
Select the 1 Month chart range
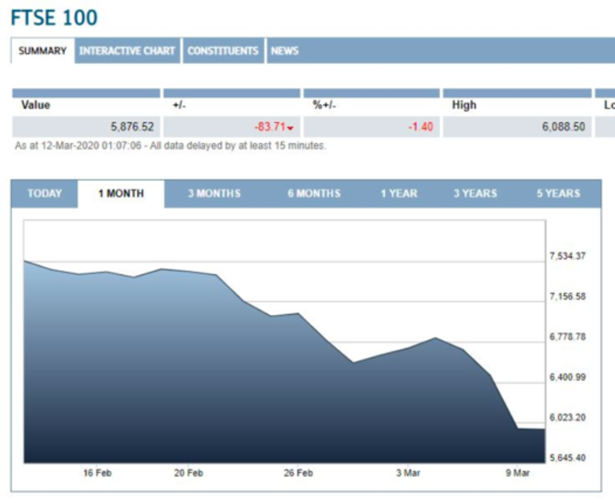tap(120, 193)
